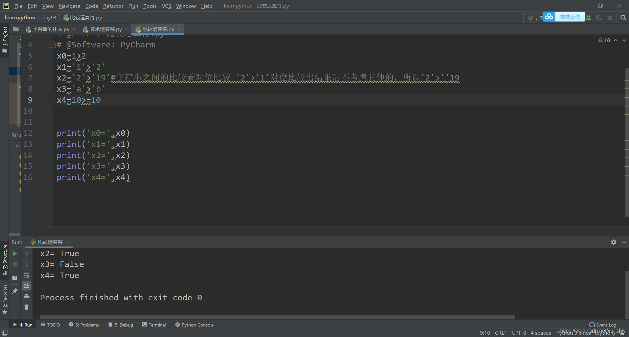Toggle Soft-Wrap in Run console
The image size is (629, 337).
pyautogui.click(x=27, y=275)
